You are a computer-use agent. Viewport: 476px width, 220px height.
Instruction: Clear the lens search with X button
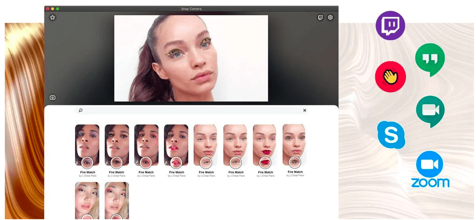[304, 111]
